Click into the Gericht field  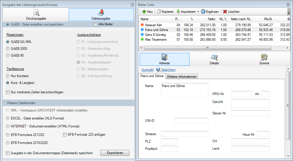pos(250,104)
